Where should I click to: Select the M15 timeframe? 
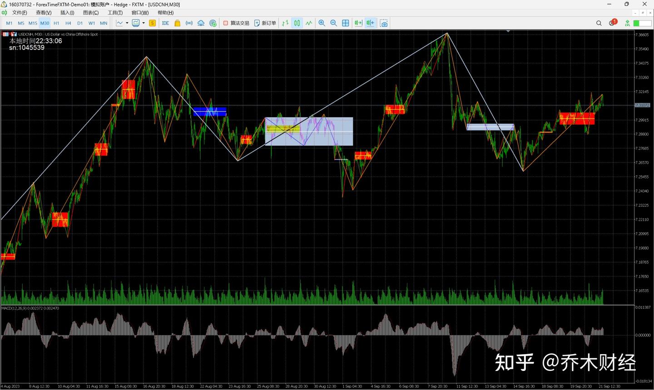pos(33,23)
